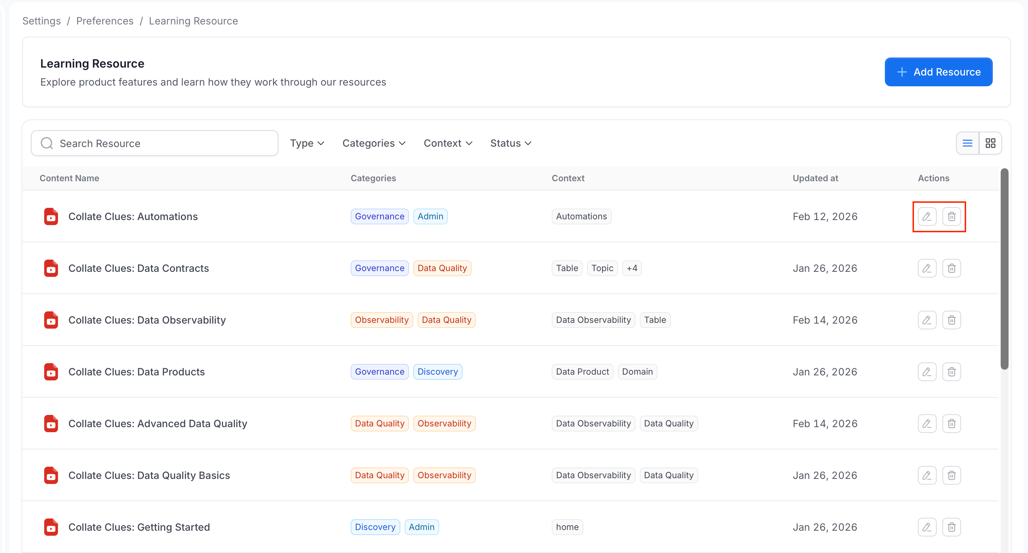Click the Add Resource button
1028x553 pixels.
pos(938,72)
